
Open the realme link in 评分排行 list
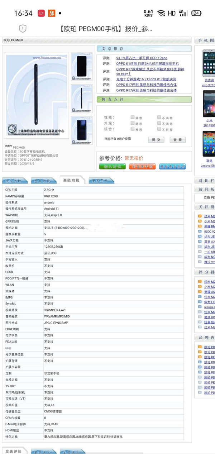(x=209, y=307)
